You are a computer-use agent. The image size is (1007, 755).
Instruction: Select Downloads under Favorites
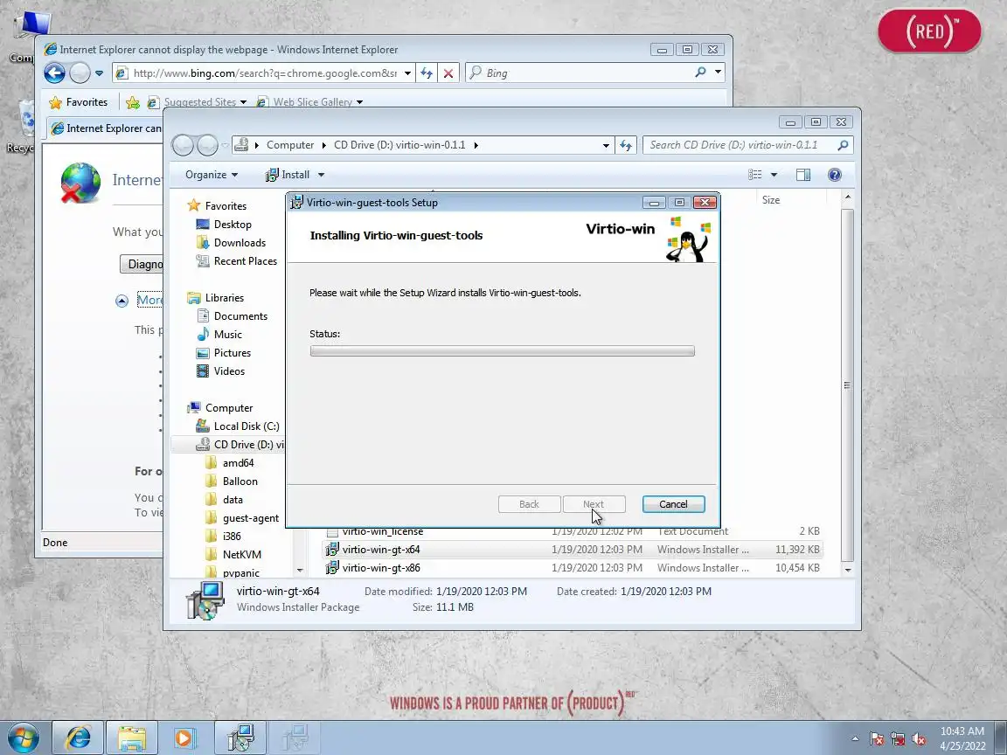click(x=240, y=243)
